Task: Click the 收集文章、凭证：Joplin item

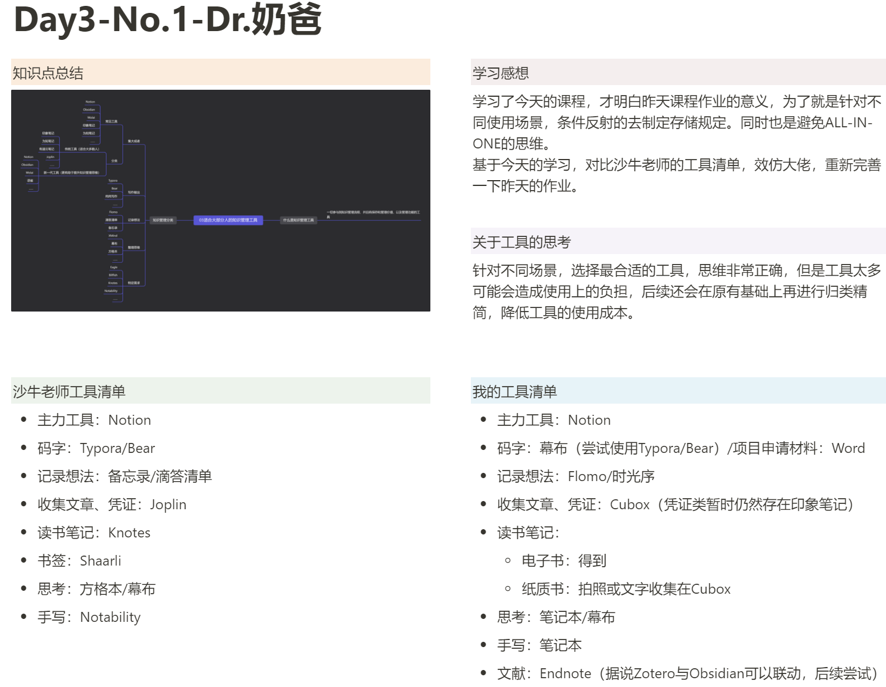Action: (x=112, y=505)
